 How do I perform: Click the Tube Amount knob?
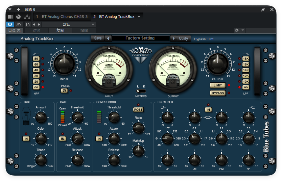point(41,117)
